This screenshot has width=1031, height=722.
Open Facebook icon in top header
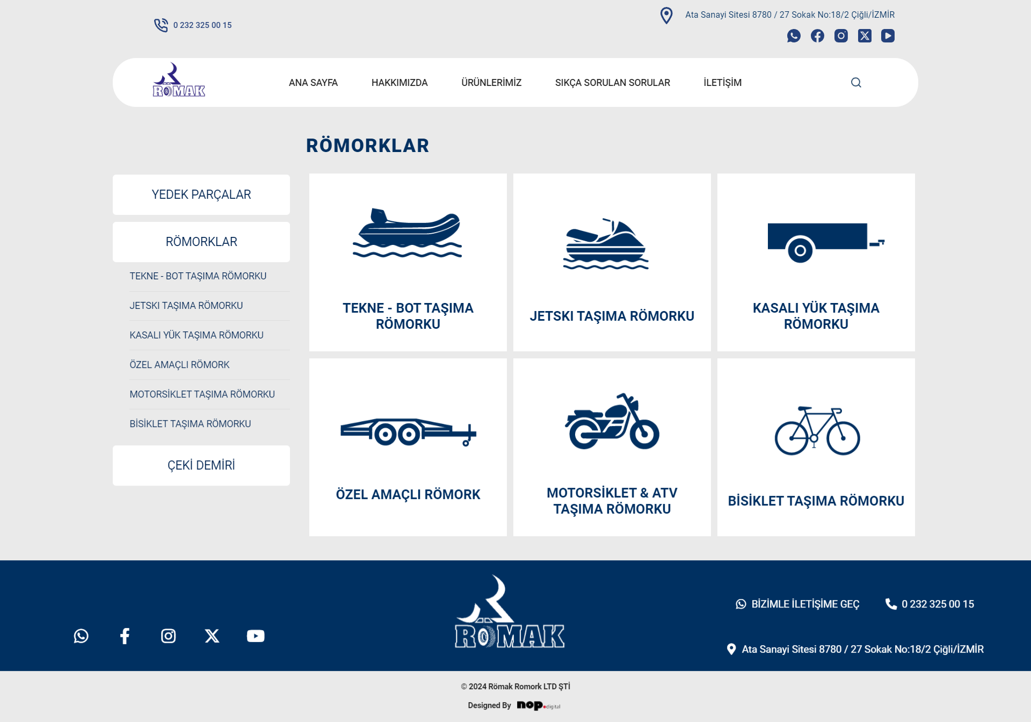click(817, 36)
